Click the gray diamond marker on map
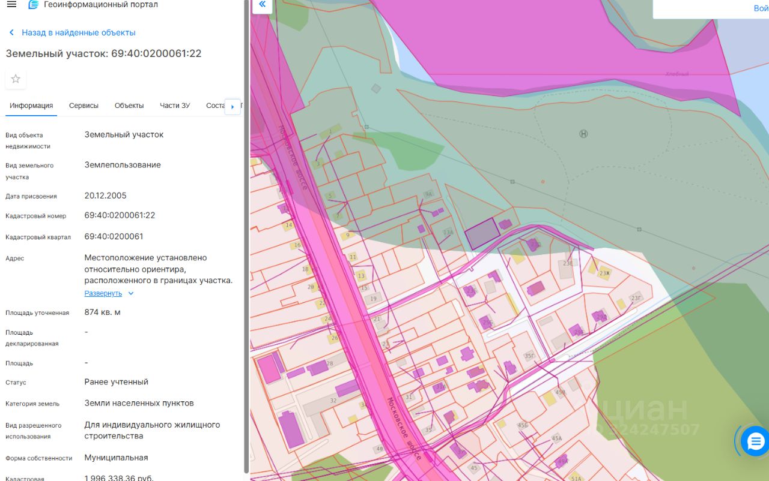The height and width of the screenshot is (481, 769). click(375, 88)
